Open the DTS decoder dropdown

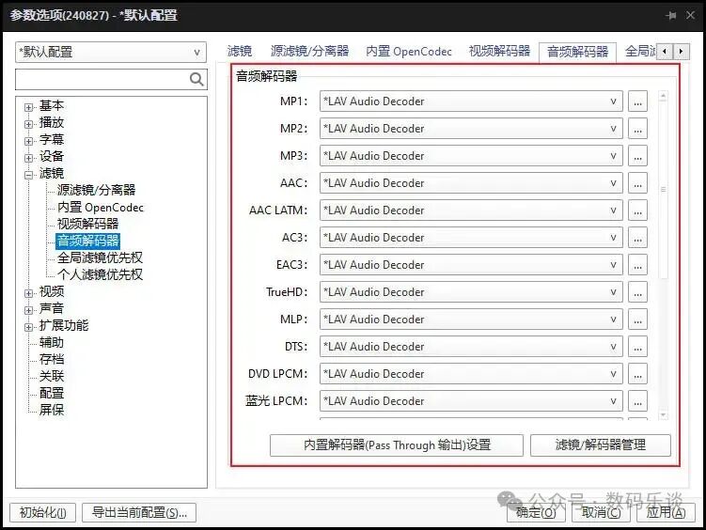tap(471, 347)
